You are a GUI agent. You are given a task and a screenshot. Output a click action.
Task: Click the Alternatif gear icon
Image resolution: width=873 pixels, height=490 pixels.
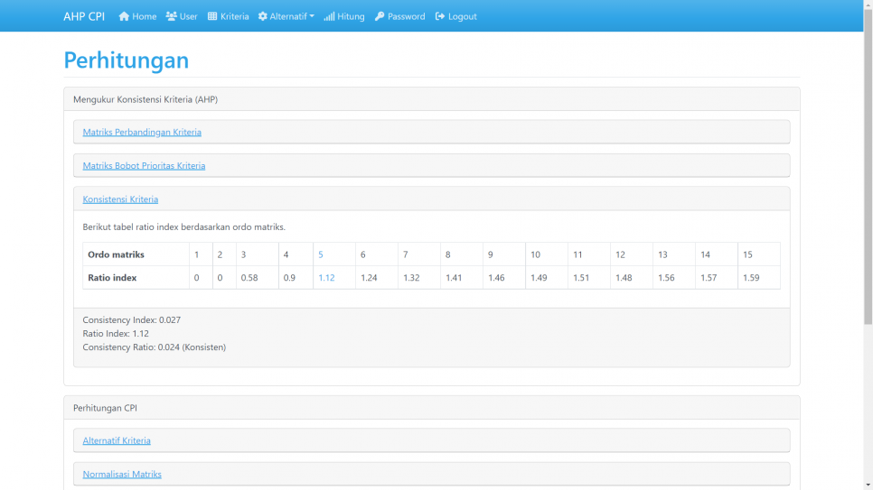coord(263,16)
